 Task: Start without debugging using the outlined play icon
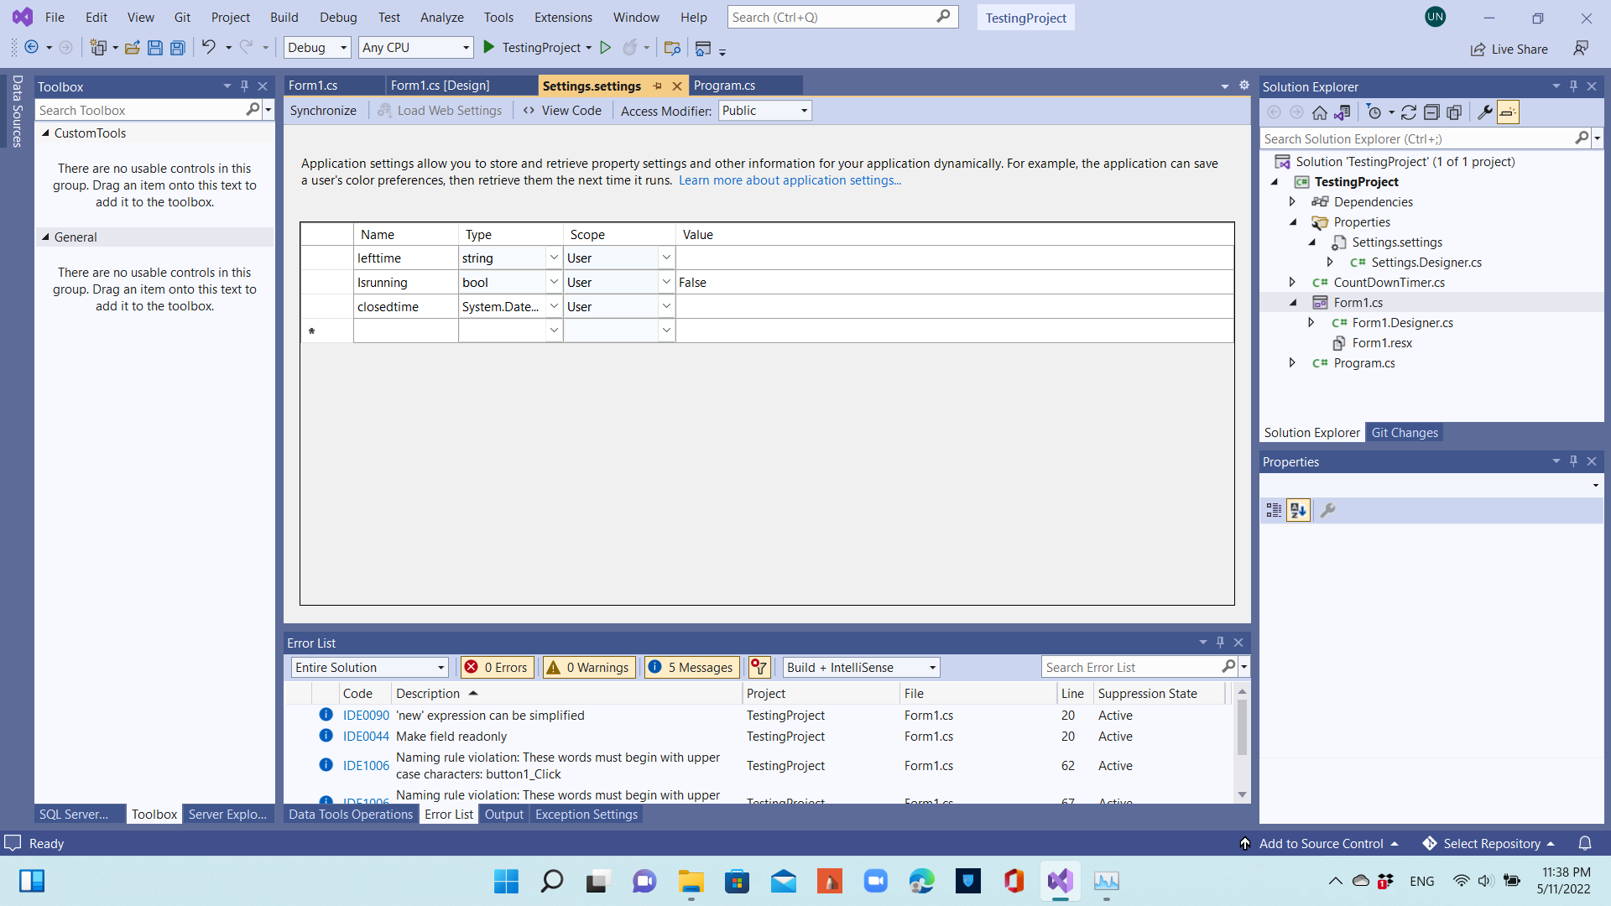coord(605,48)
